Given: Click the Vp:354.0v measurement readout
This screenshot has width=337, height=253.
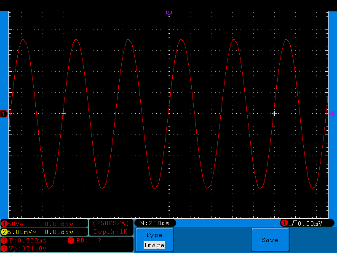Looking at the screenshot, I should click(28, 249).
